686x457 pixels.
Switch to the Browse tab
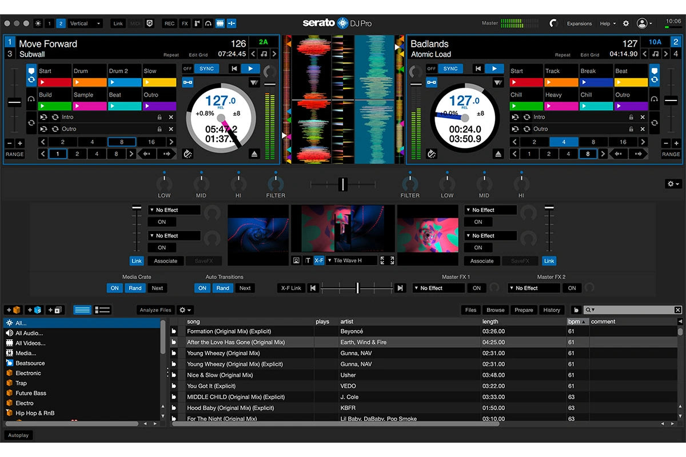click(x=495, y=310)
